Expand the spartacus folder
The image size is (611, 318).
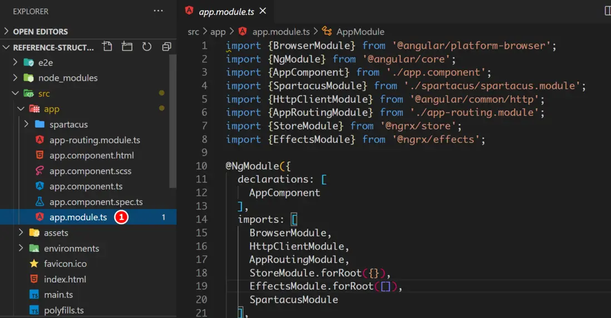(68, 125)
